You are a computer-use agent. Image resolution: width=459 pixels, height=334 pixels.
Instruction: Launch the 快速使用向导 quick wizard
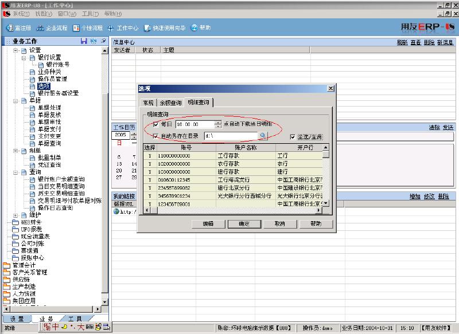pos(165,27)
